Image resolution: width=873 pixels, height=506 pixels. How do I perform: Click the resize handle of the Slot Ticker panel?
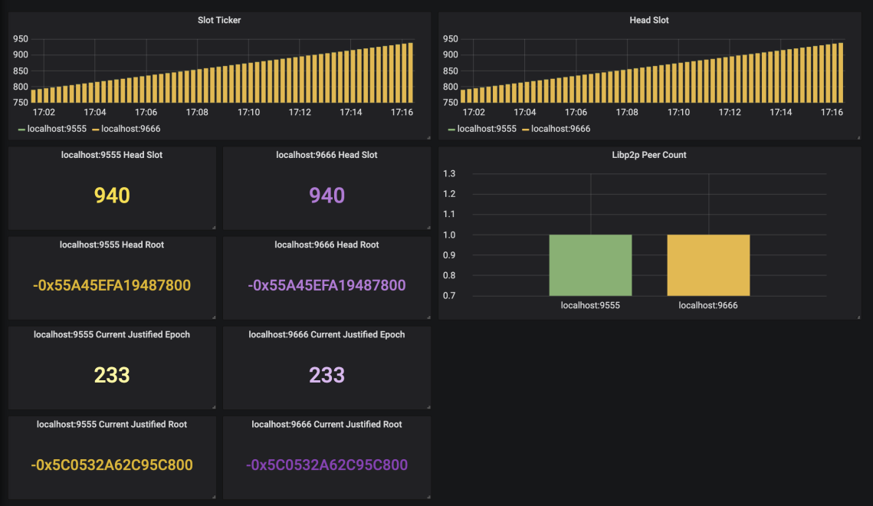click(428, 136)
